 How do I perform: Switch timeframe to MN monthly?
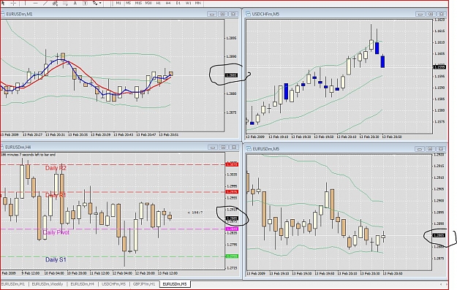click(198, 3)
